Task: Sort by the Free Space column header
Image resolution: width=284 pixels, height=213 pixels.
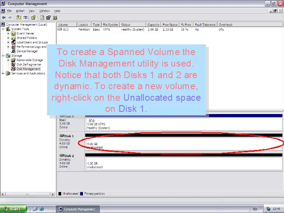Action: pos(170,25)
